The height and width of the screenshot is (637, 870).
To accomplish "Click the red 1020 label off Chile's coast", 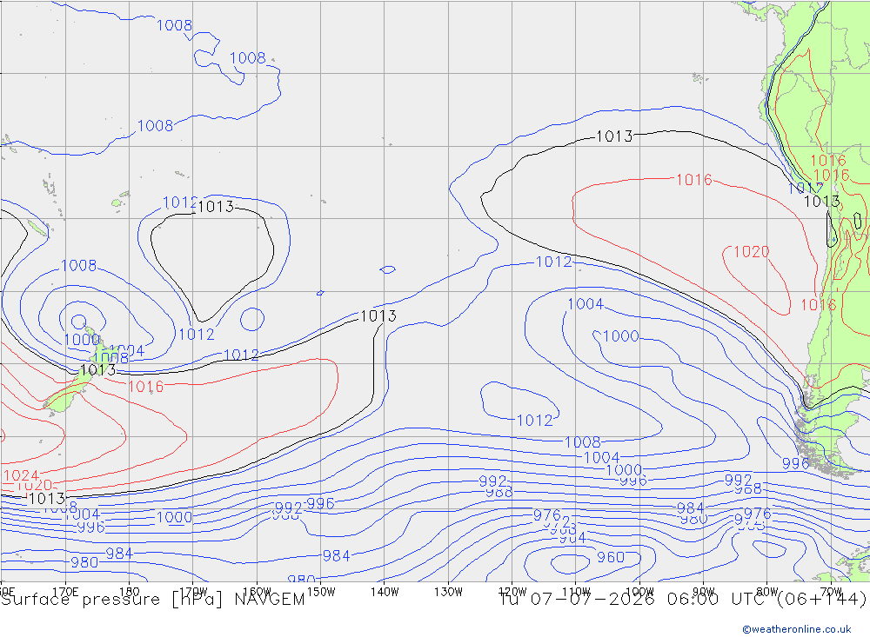I will coord(752,252).
